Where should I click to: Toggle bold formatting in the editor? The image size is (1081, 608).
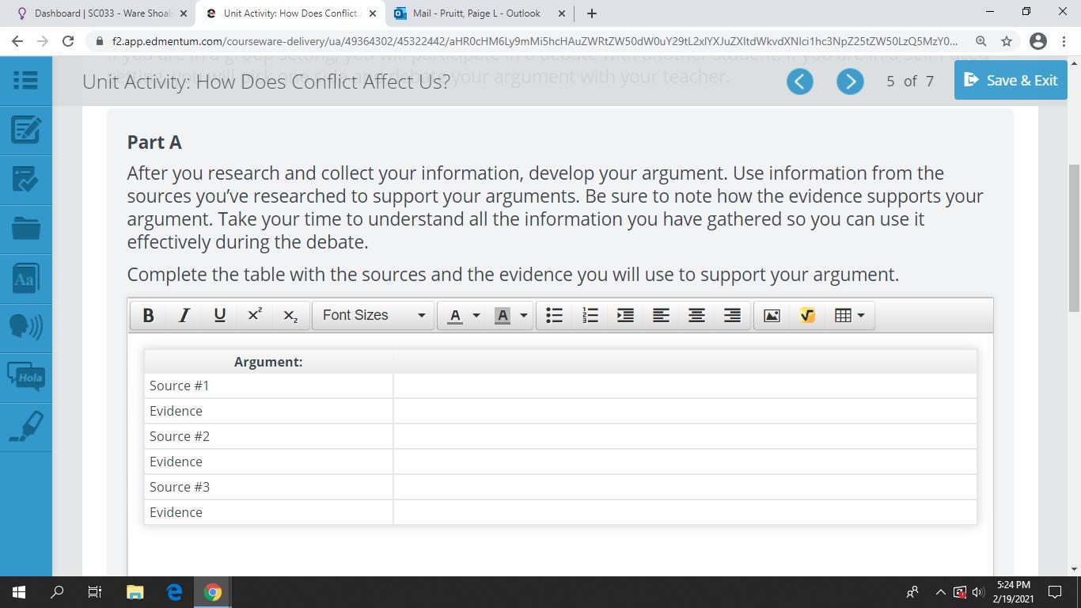[148, 315]
